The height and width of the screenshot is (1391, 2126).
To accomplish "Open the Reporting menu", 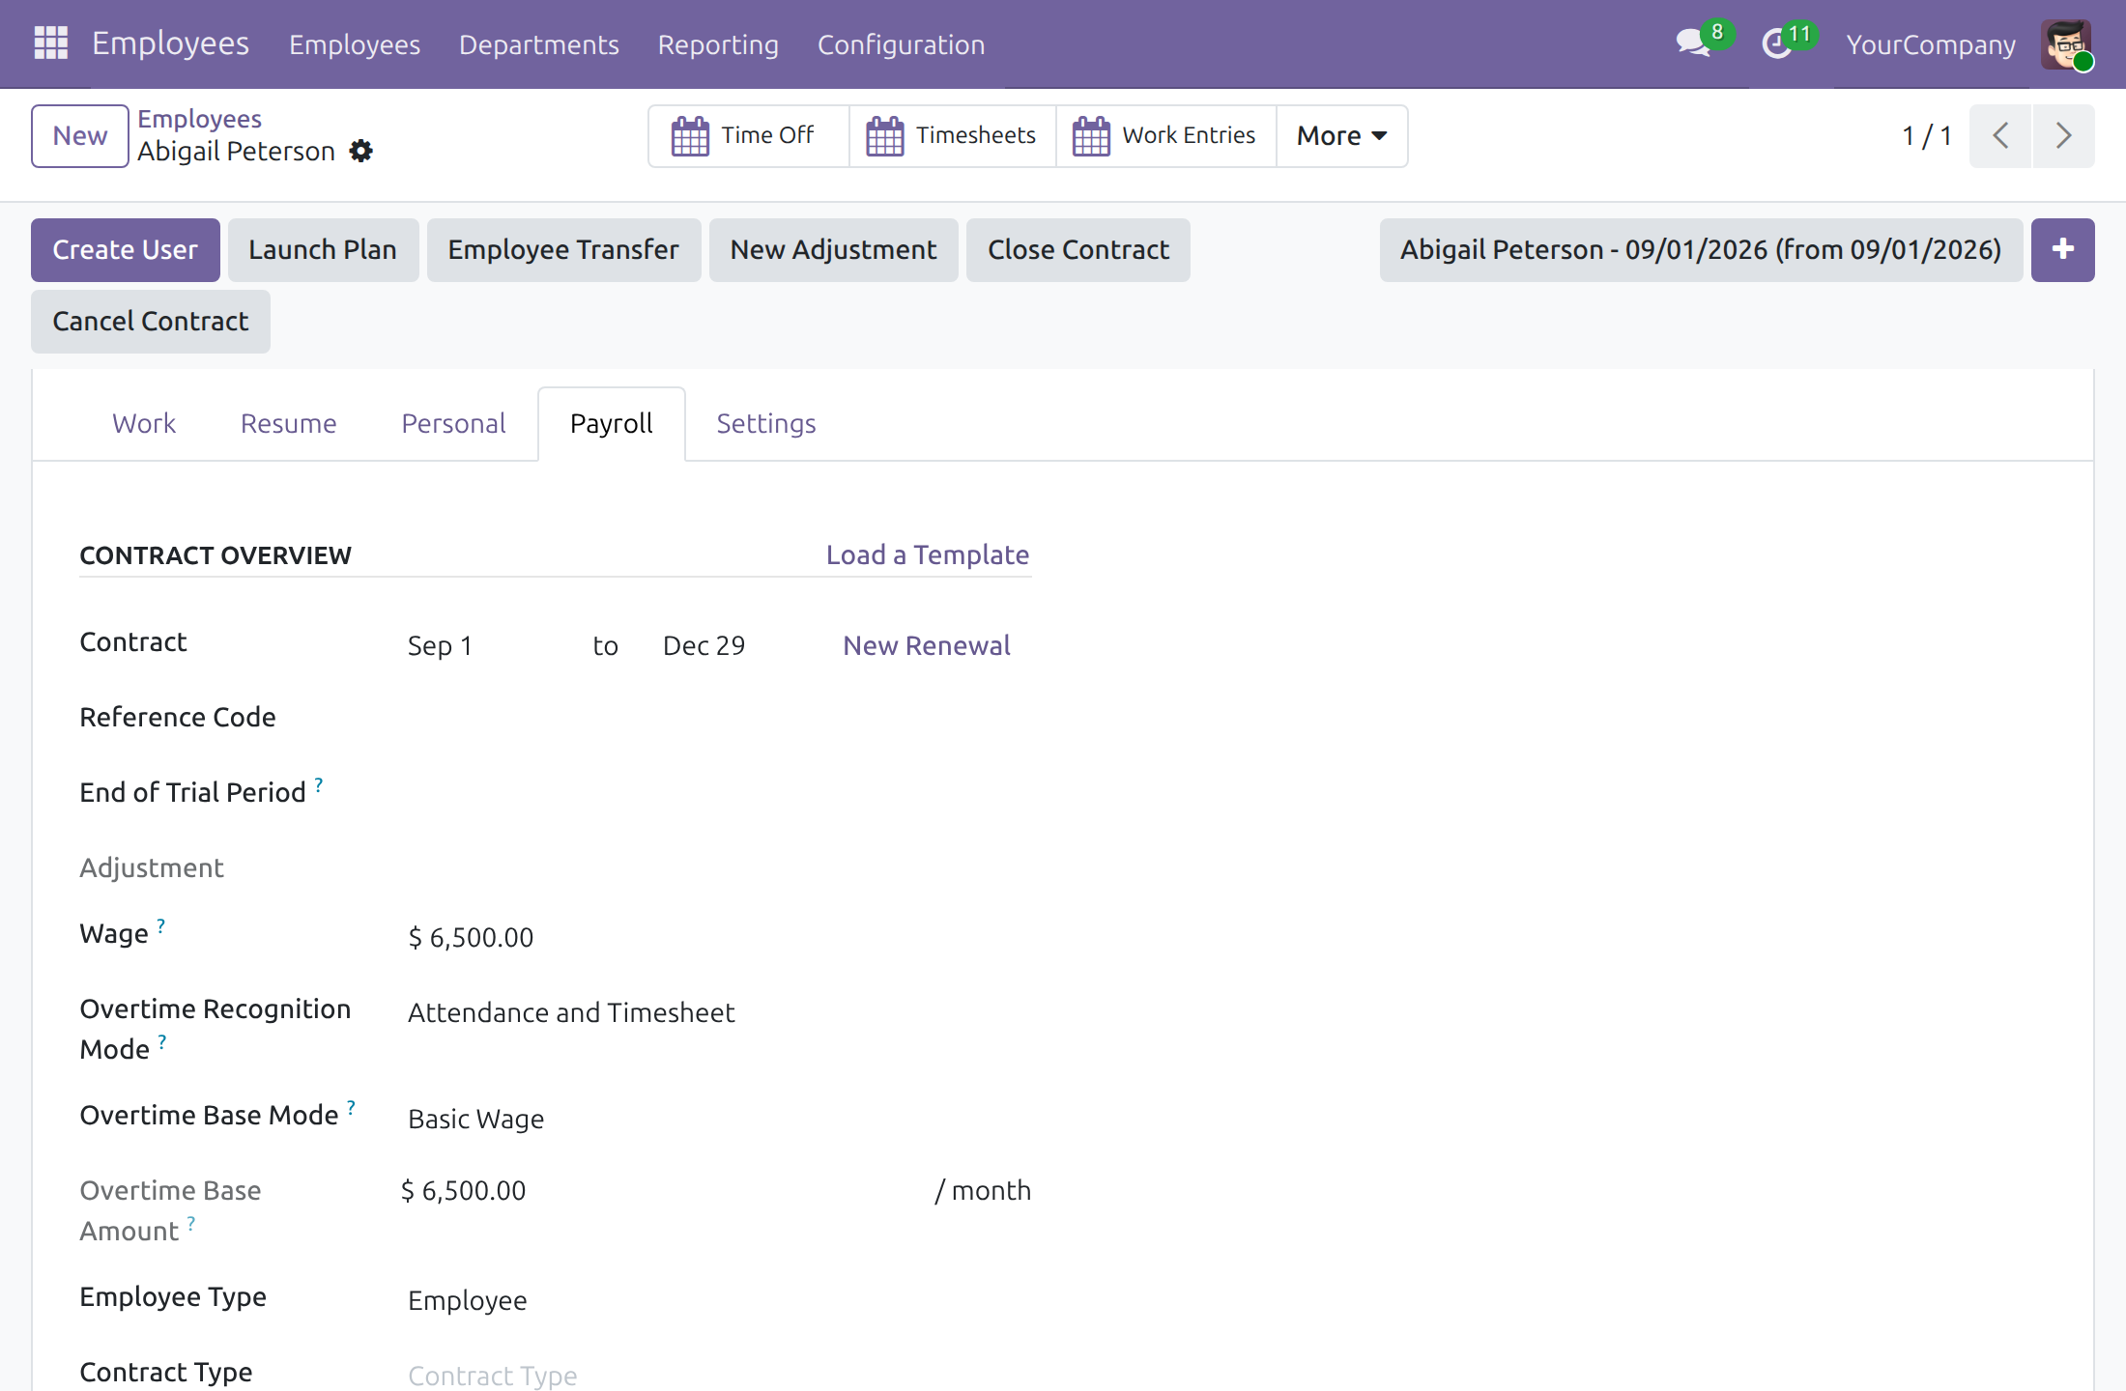I will [x=718, y=44].
